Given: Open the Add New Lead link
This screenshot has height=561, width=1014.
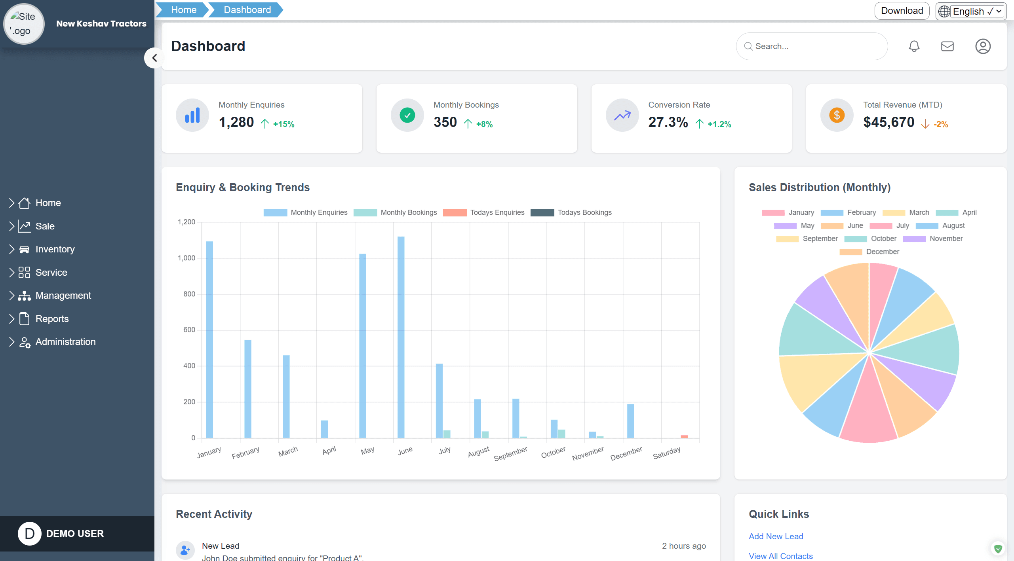Looking at the screenshot, I should click(x=776, y=536).
